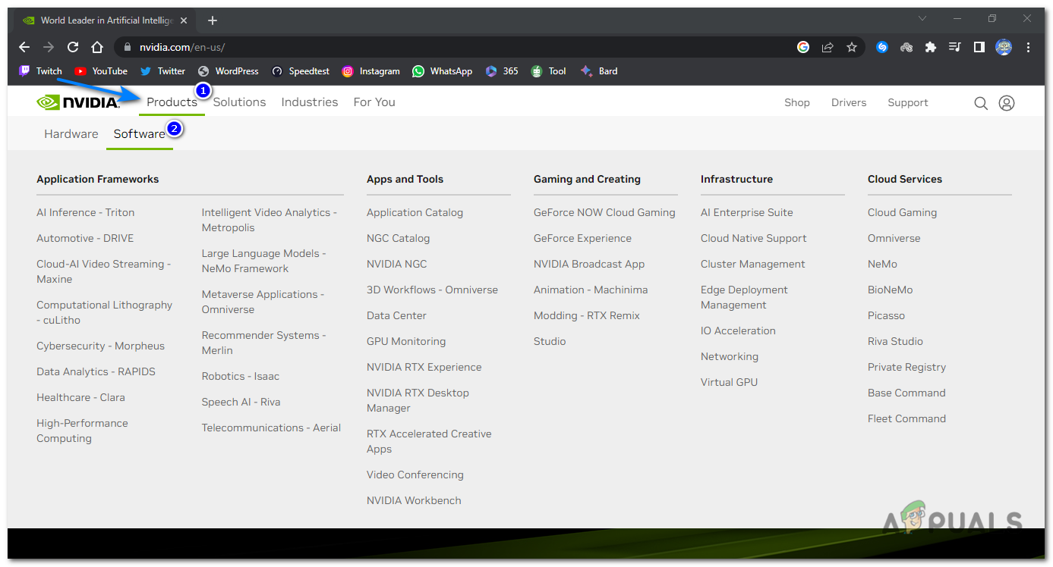Expand the Industries menu

coord(309,102)
